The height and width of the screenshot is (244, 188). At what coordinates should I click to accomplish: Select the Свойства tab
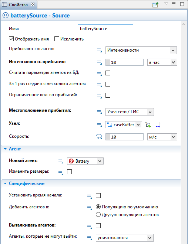[18, 5]
